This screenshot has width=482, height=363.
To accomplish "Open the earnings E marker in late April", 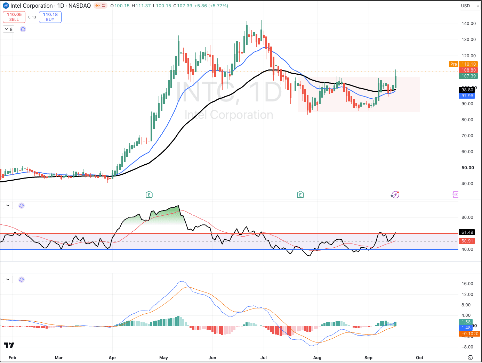I will pyautogui.click(x=149, y=195).
